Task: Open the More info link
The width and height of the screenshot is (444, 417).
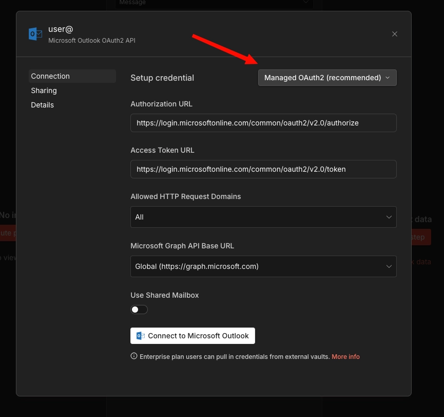Action: coord(345,356)
